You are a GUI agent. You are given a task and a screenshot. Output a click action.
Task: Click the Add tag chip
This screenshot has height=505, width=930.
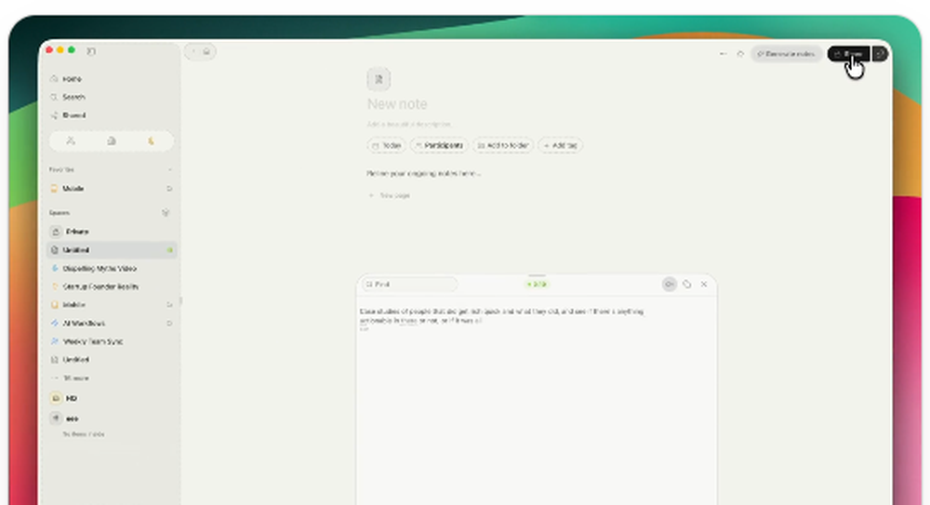(x=560, y=145)
